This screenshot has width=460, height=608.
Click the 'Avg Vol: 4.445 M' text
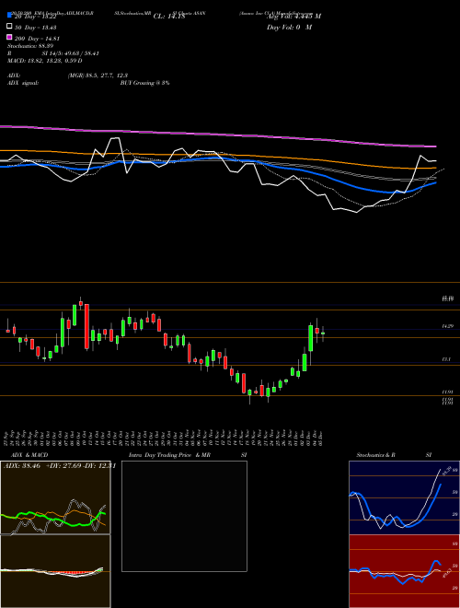coord(293,17)
